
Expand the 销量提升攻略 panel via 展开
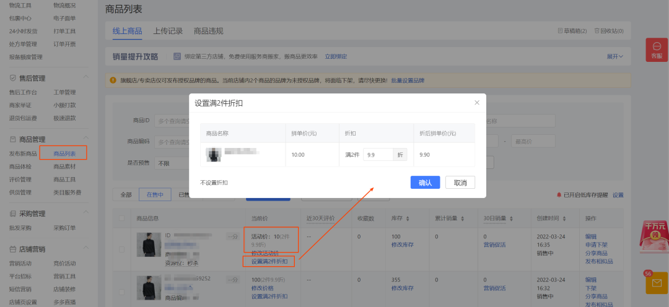coord(615,56)
